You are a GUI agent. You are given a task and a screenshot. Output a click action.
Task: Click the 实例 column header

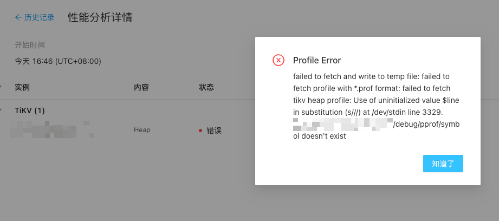22,87
